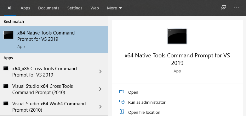The height and width of the screenshot is (116, 246).
Task: Switch to the Documents tab
Action: tap(49, 8)
